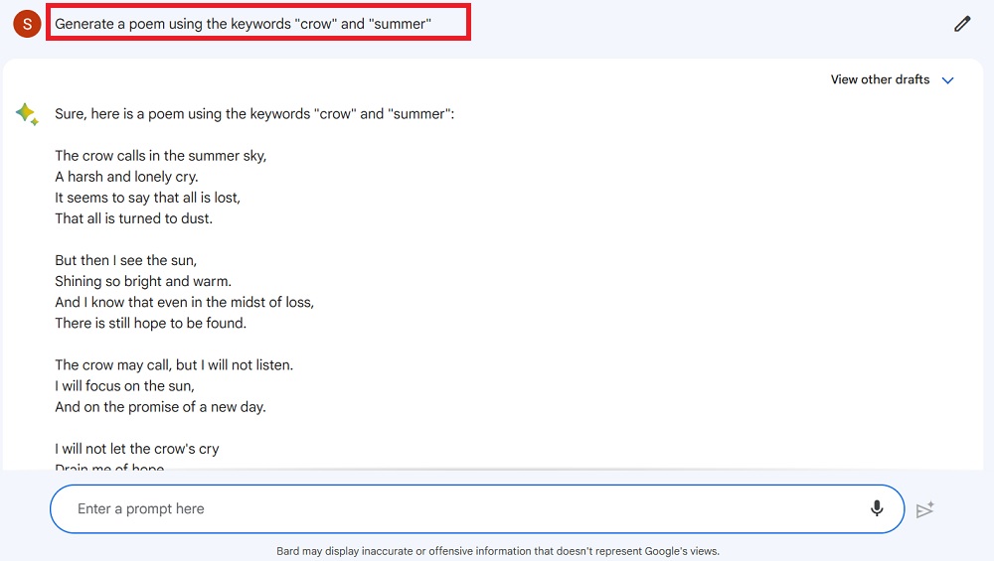Click the pencil edit prompt icon
The height and width of the screenshot is (561, 994).
pos(962,24)
